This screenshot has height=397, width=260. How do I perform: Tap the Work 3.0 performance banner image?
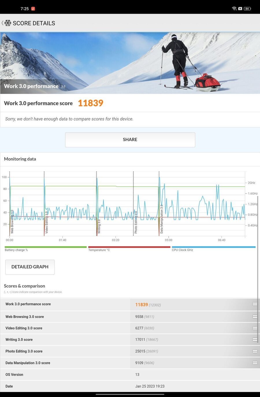pyautogui.click(x=130, y=63)
